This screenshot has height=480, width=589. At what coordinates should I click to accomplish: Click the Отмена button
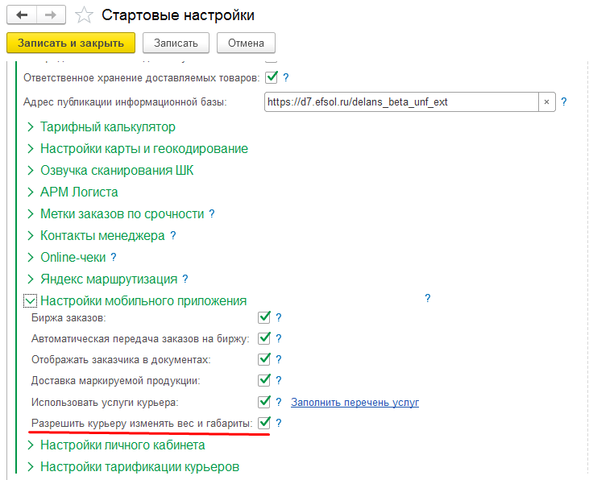pyautogui.click(x=246, y=43)
